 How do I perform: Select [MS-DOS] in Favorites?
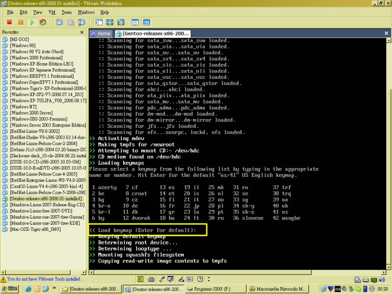pos(20,39)
